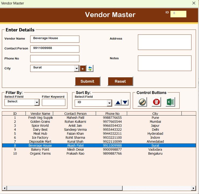The image size is (199, 194).
Task: Select the Dairy Best row
Action: click(x=40, y=130)
